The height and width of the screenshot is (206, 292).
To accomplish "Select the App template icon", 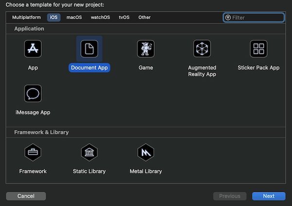I will tap(33, 49).
